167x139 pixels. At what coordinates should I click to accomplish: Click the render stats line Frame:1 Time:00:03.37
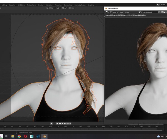126,15
